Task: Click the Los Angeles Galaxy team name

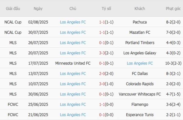Action: (x=140, y=53)
